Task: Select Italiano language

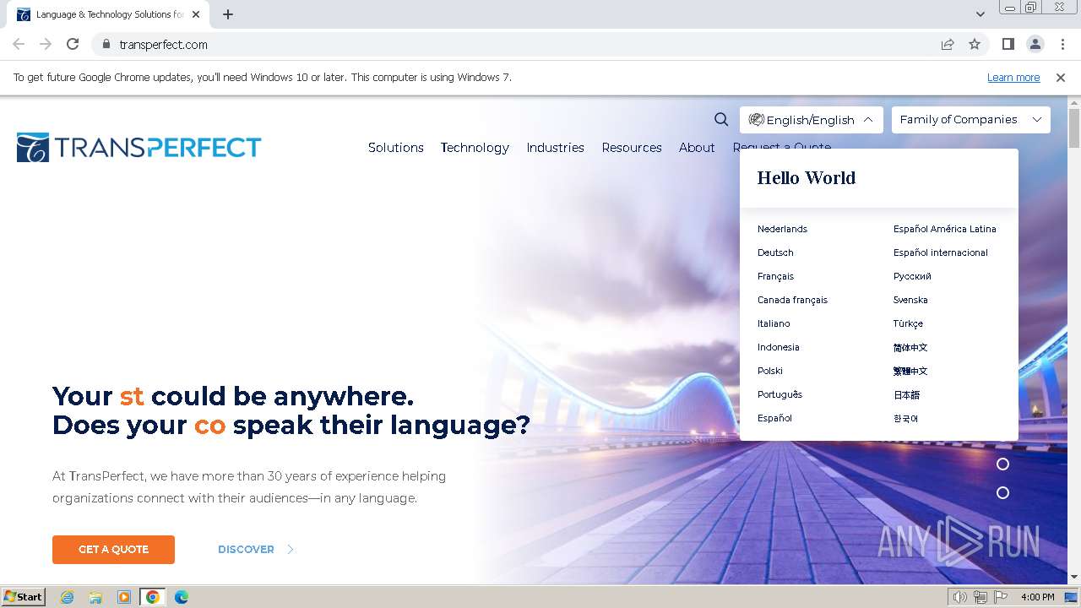Action: [774, 323]
